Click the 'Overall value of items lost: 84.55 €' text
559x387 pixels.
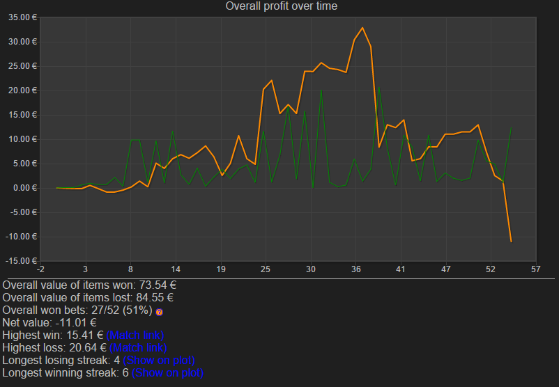(88, 297)
